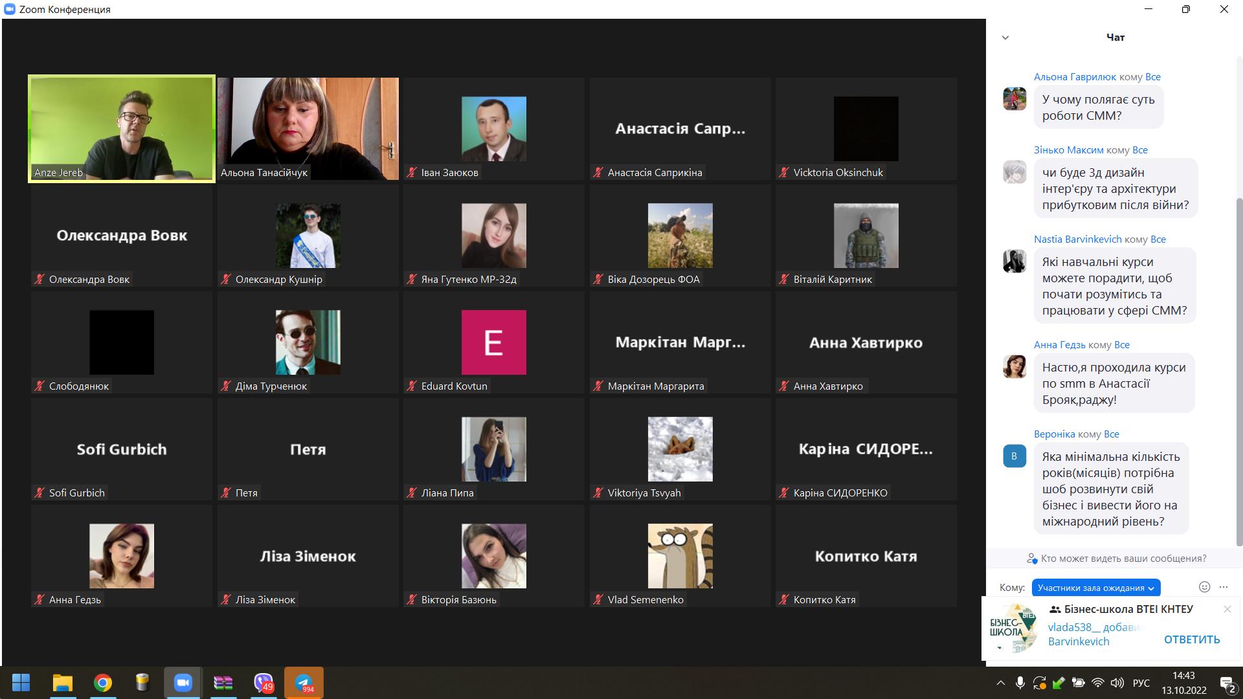This screenshot has height=699, width=1243.
Task: Click the Zoom taskbar icon
Action: [x=183, y=683]
